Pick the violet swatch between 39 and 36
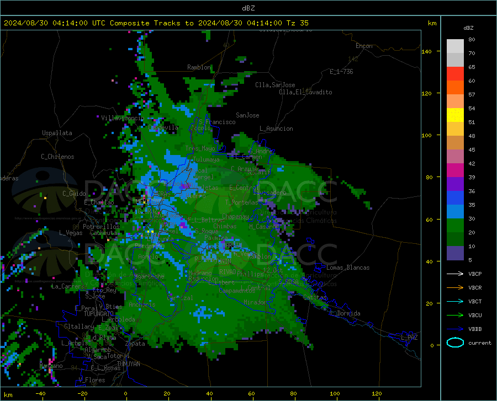 pyautogui.click(x=455, y=184)
